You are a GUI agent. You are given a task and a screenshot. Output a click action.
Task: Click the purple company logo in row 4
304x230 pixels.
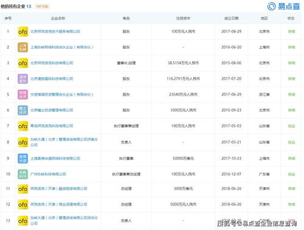click(x=23, y=79)
